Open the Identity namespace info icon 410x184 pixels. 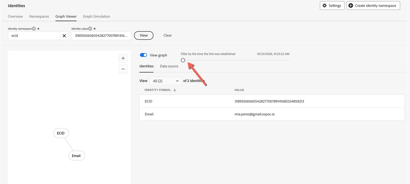34,29
